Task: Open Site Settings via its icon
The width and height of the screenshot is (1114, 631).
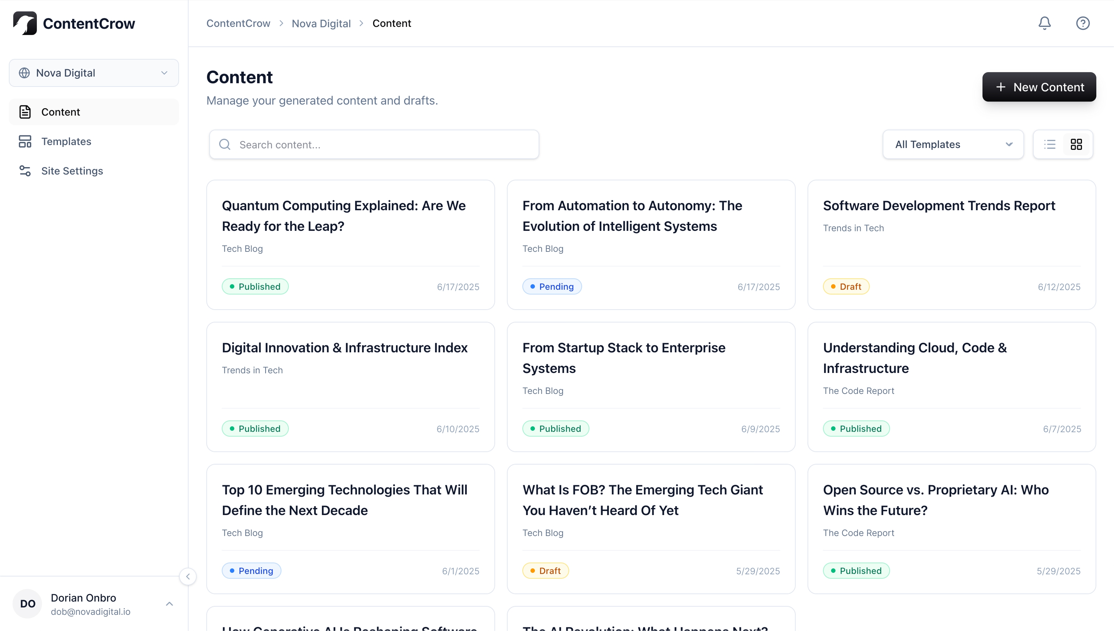Action: [x=25, y=171]
